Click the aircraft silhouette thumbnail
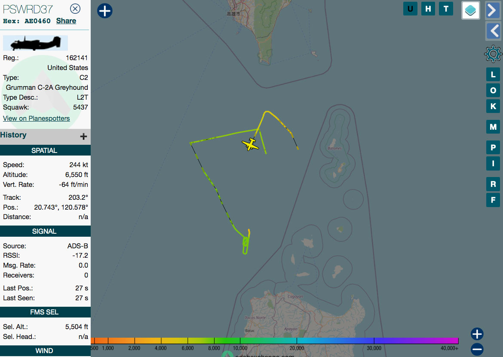503x357 pixels. [x=35, y=43]
